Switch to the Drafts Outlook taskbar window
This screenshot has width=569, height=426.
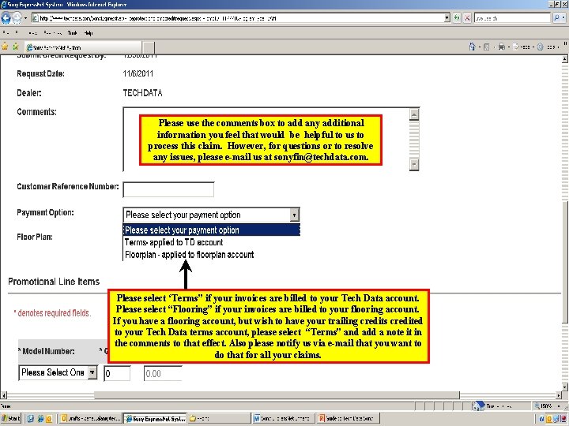click(90, 418)
